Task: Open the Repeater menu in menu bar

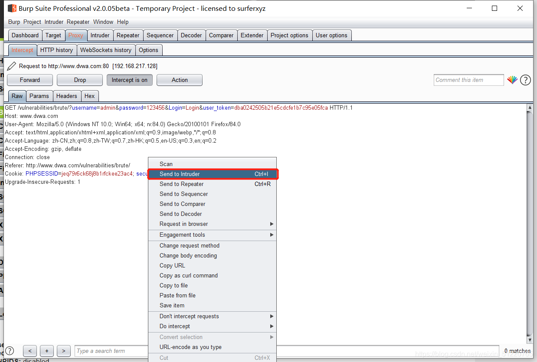Action: (78, 22)
